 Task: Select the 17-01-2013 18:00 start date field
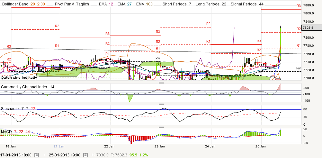(16, 155)
